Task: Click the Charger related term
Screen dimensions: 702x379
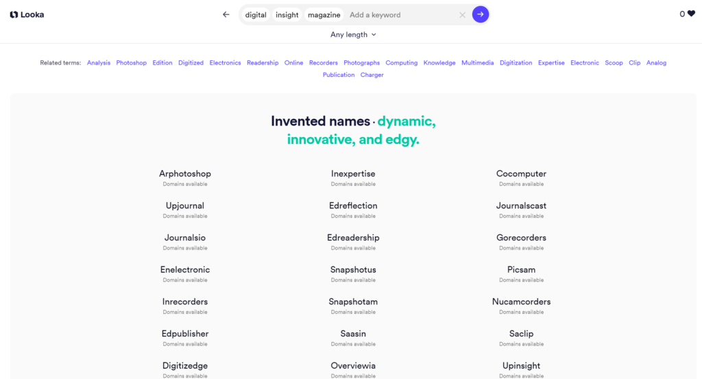Action: tap(372, 75)
